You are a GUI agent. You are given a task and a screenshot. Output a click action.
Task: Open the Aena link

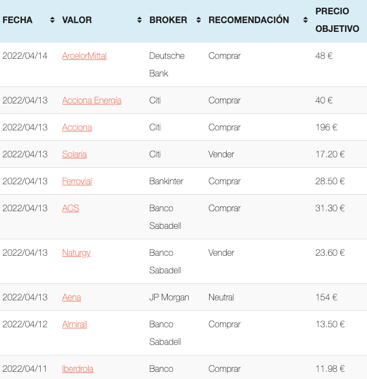72,297
